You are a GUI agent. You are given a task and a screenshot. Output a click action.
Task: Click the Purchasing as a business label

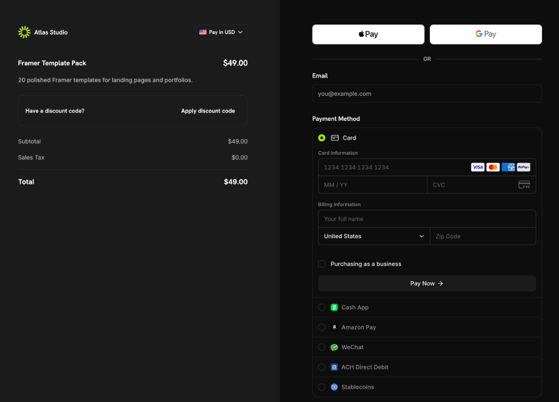[366, 264]
